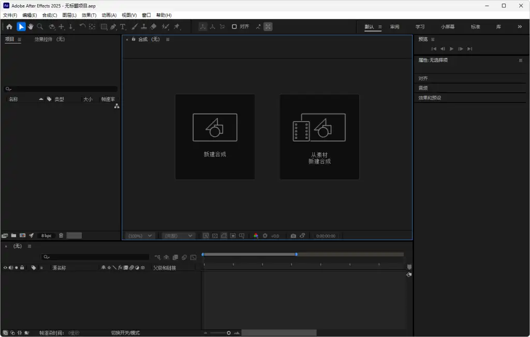
Task: Select the Zoom magnifier tool
Action: pyautogui.click(x=40, y=27)
